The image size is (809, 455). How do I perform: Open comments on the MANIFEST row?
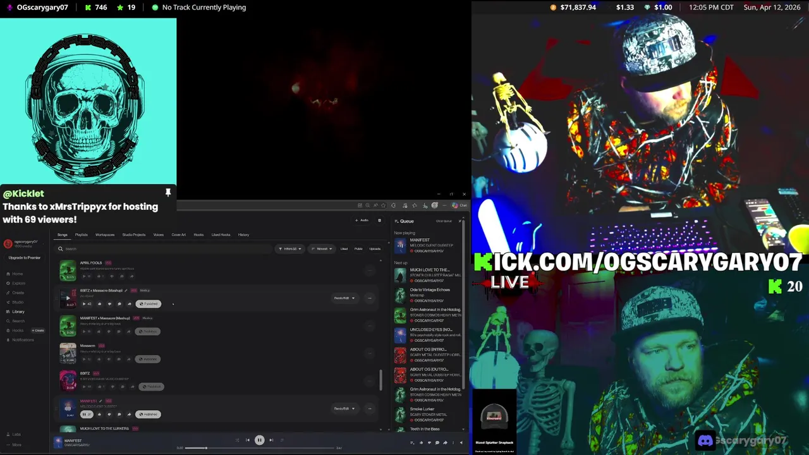coord(119,414)
